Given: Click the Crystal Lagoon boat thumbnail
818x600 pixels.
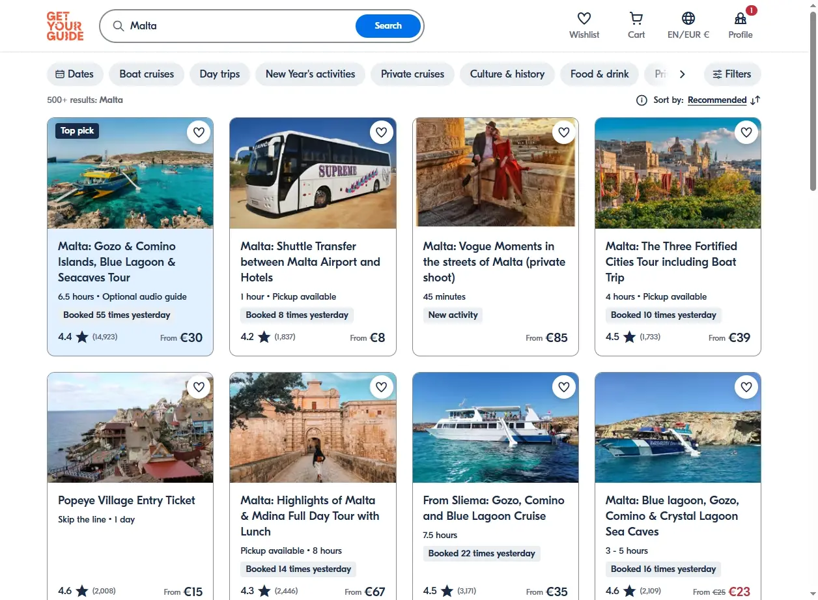Looking at the screenshot, I should [x=678, y=427].
